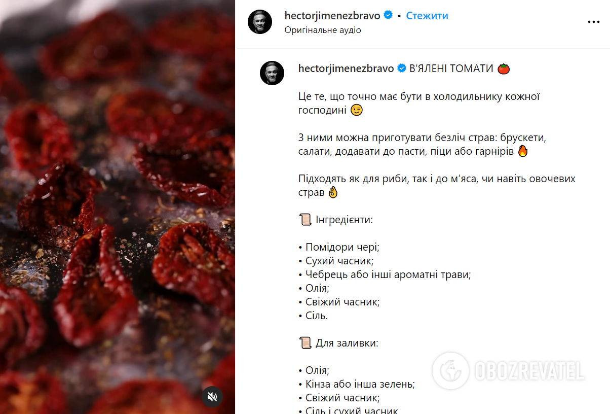Click the verified badge in the caption

(402, 68)
